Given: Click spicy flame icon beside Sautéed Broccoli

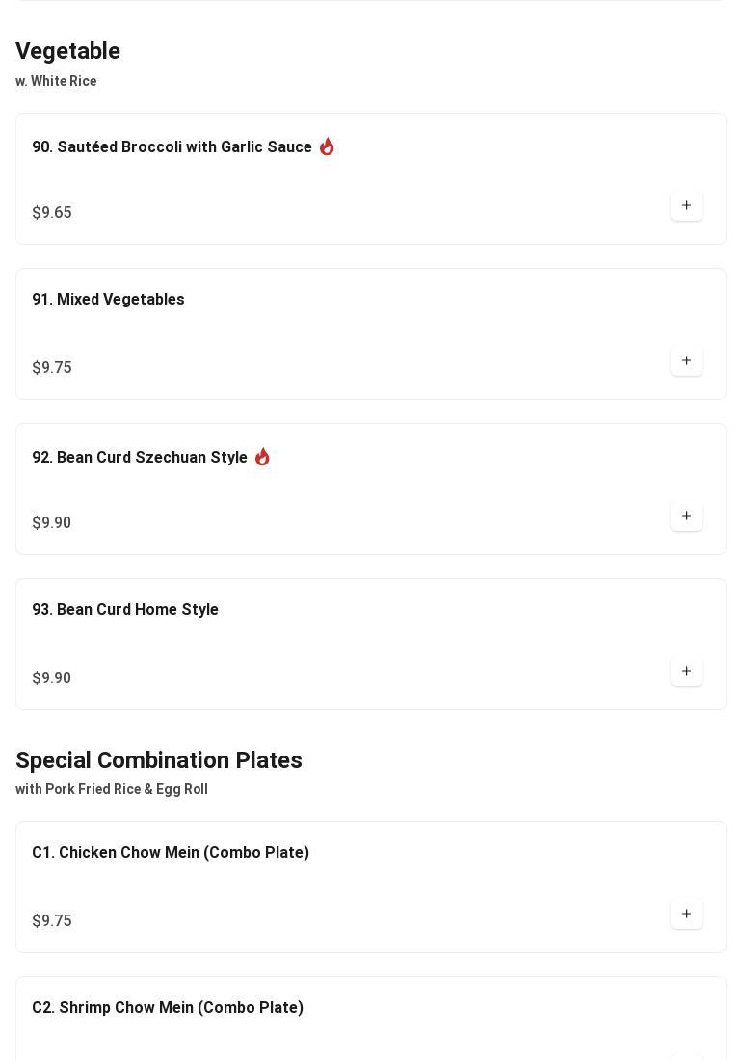Looking at the screenshot, I should (327, 146).
